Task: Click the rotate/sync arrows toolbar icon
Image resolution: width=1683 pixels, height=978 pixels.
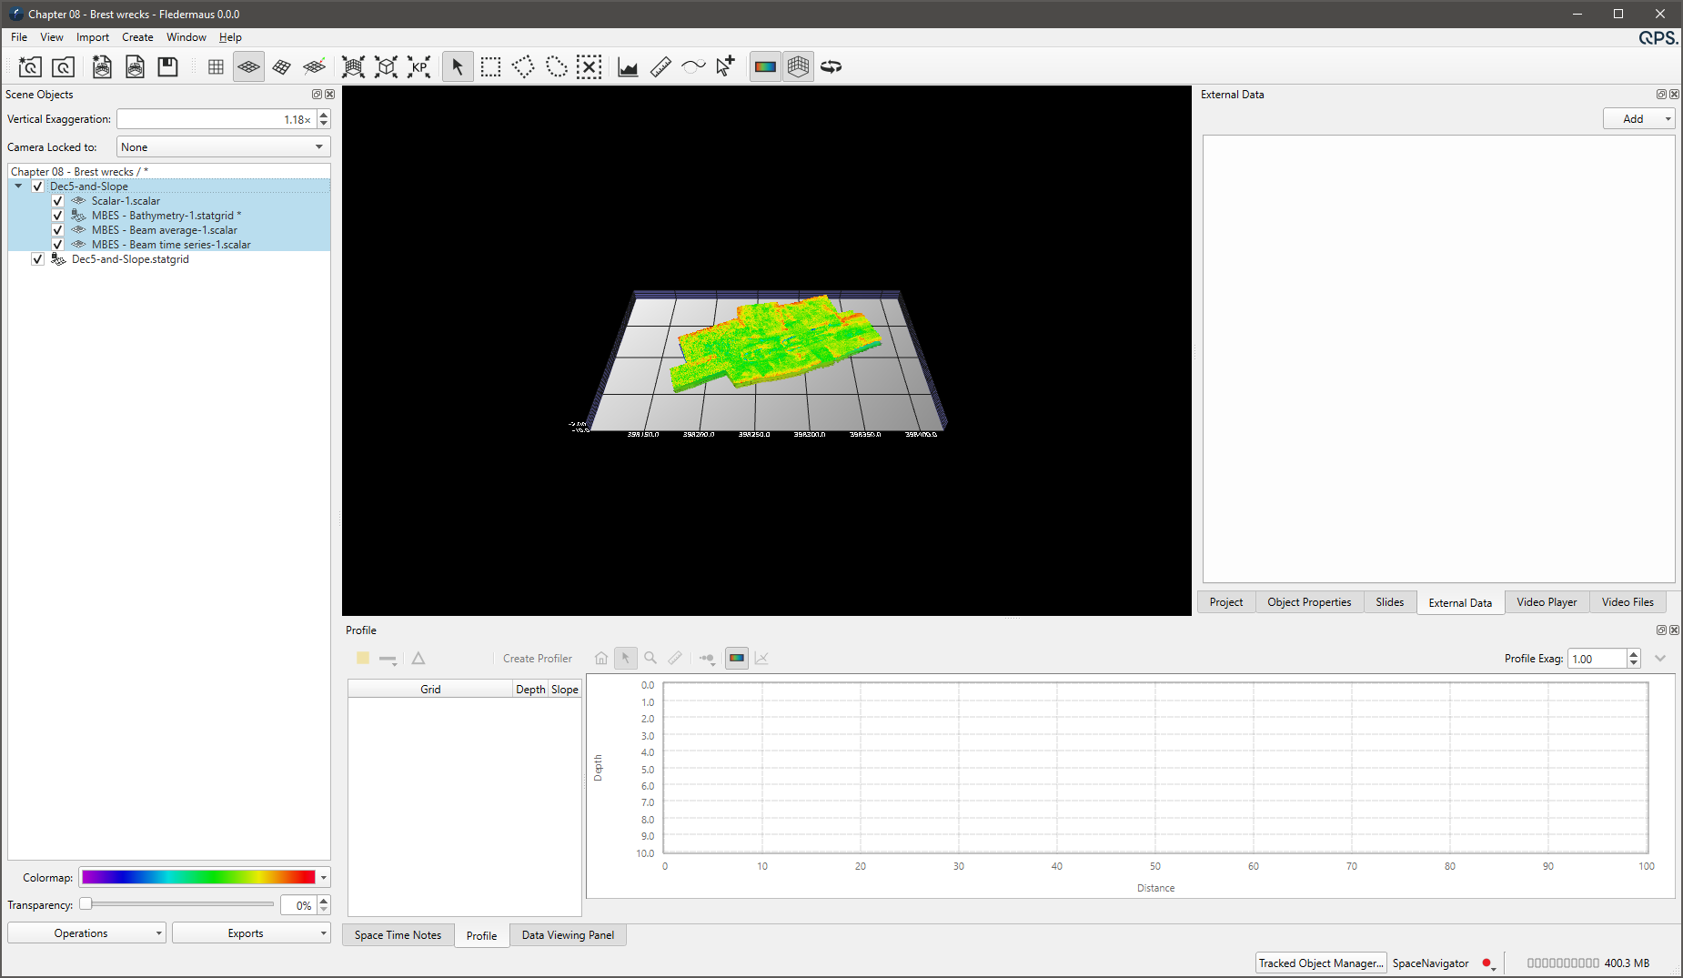Action: (831, 66)
